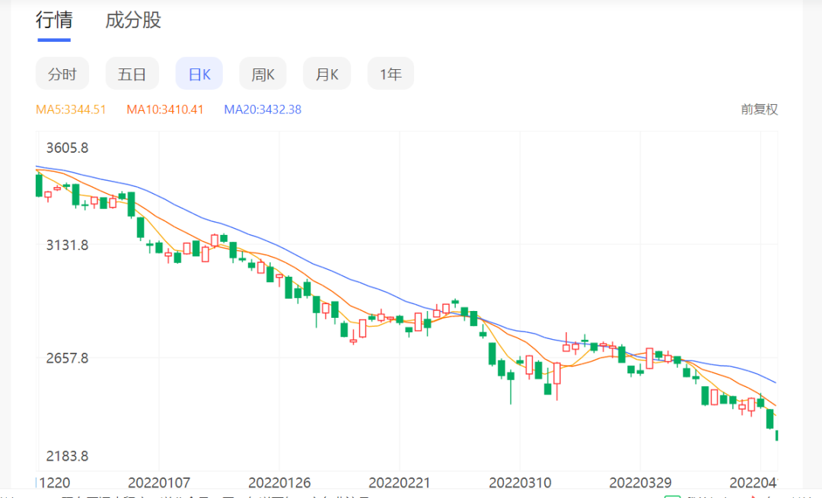
Task: Select the 分时 chart period
Action: click(x=62, y=74)
